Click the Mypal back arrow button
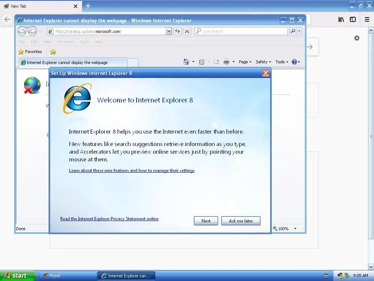The image size is (374, 281). 7,19
